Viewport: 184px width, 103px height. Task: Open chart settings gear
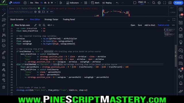[x=159, y=3]
